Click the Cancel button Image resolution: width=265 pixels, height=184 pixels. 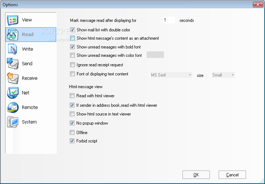tap(232, 175)
